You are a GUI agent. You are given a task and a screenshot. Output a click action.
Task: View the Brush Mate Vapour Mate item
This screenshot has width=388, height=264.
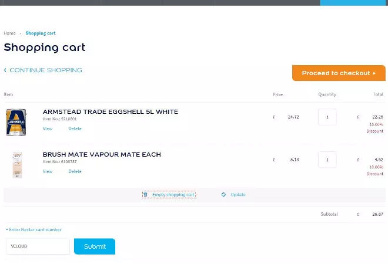click(48, 171)
